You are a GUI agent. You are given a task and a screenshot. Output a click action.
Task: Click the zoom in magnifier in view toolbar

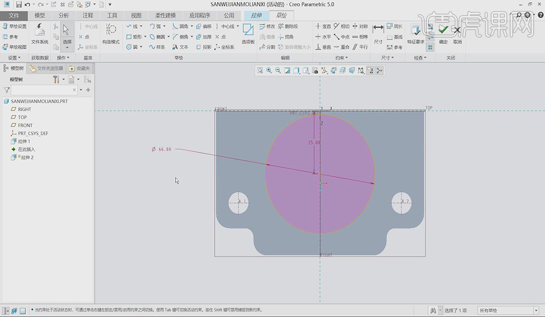point(269,70)
